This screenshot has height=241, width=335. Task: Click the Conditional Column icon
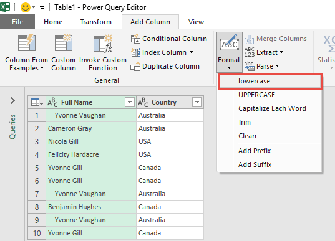[135, 39]
